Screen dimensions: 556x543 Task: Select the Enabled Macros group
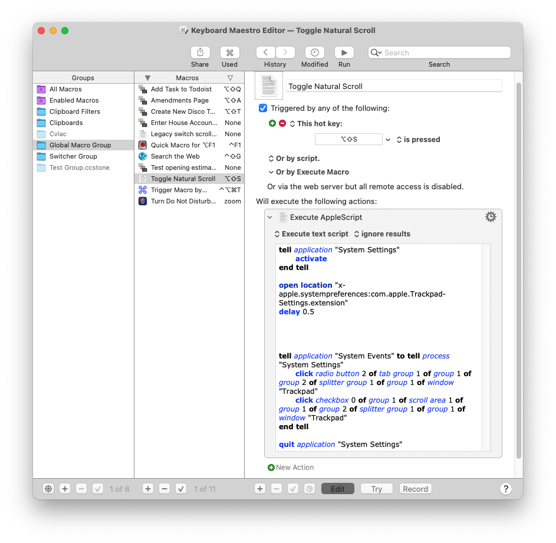84,100
